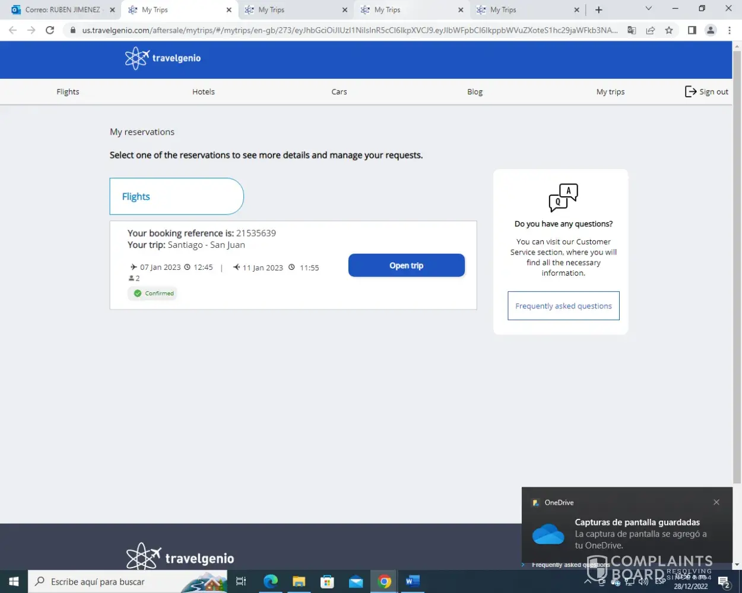Open File Explorer from the taskbar
This screenshot has width=742, height=593.
(x=299, y=582)
